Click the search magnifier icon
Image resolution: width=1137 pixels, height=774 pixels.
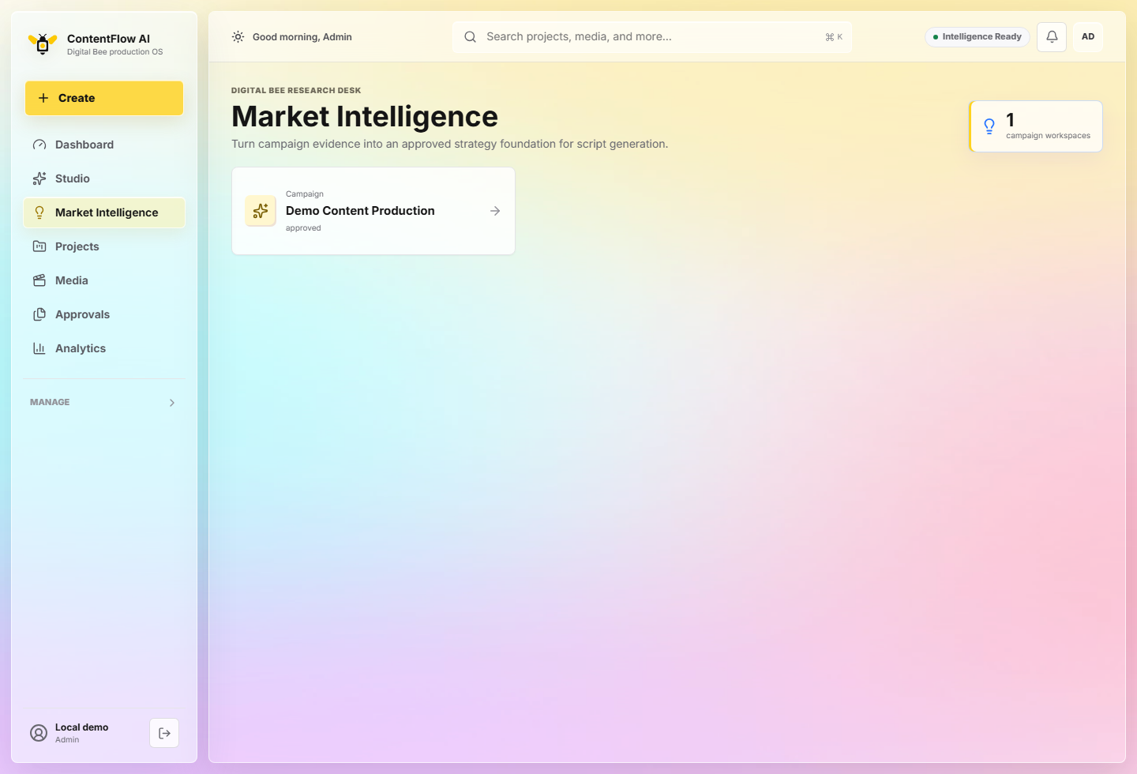pos(470,37)
